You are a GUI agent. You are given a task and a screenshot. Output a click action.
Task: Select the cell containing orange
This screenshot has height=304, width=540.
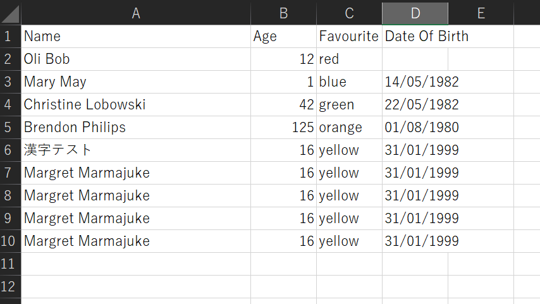[349, 127]
